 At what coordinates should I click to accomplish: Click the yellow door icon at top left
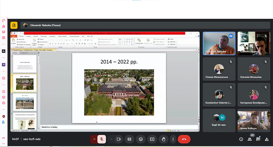(x=14, y=25)
